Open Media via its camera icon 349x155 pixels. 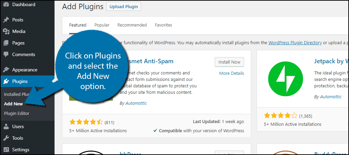6,31
